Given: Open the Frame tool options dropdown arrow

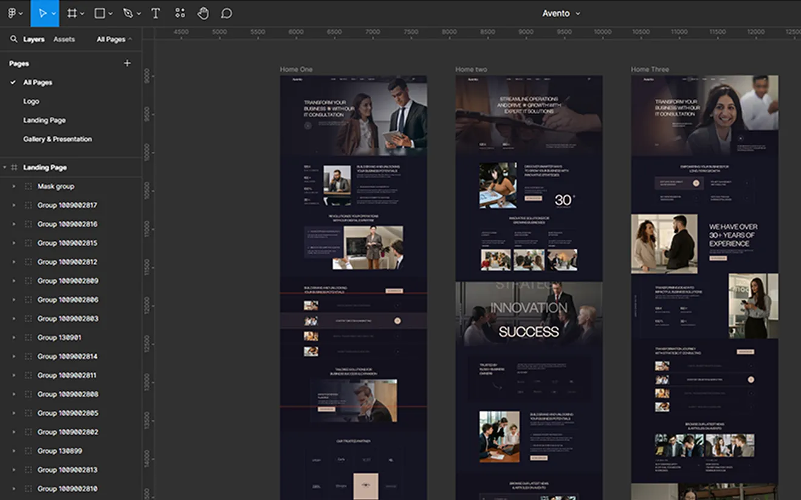Looking at the screenshot, I should [x=82, y=14].
